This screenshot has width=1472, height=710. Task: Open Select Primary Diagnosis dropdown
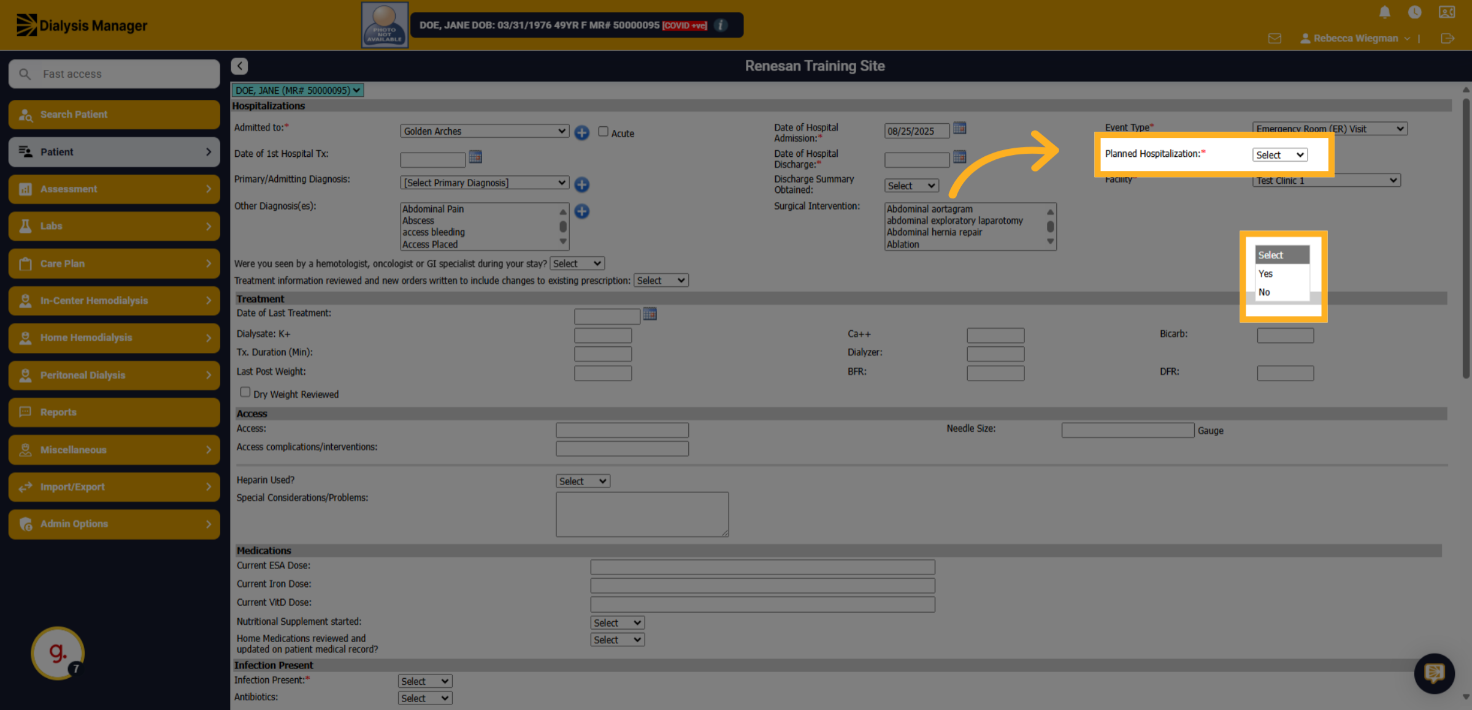pyautogui.click(x=484, y=183)
